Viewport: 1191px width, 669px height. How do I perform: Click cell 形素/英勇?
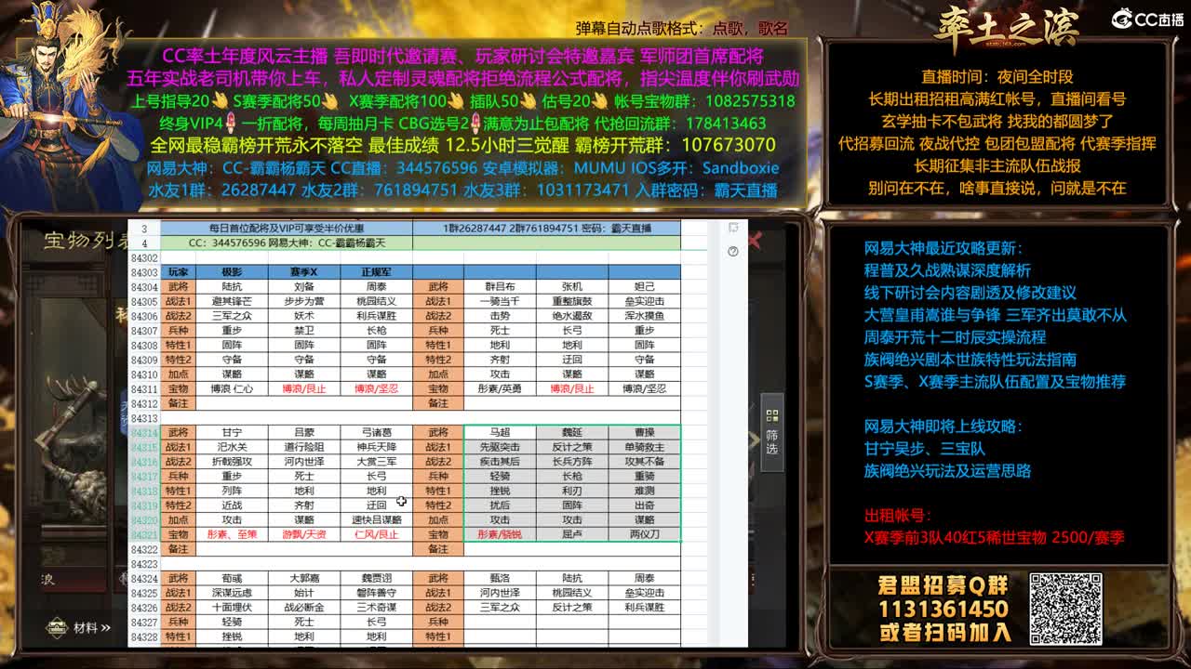click(500, 389)
